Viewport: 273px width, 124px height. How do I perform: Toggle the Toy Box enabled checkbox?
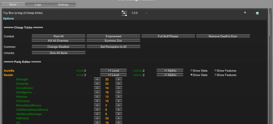click(245, 13)
